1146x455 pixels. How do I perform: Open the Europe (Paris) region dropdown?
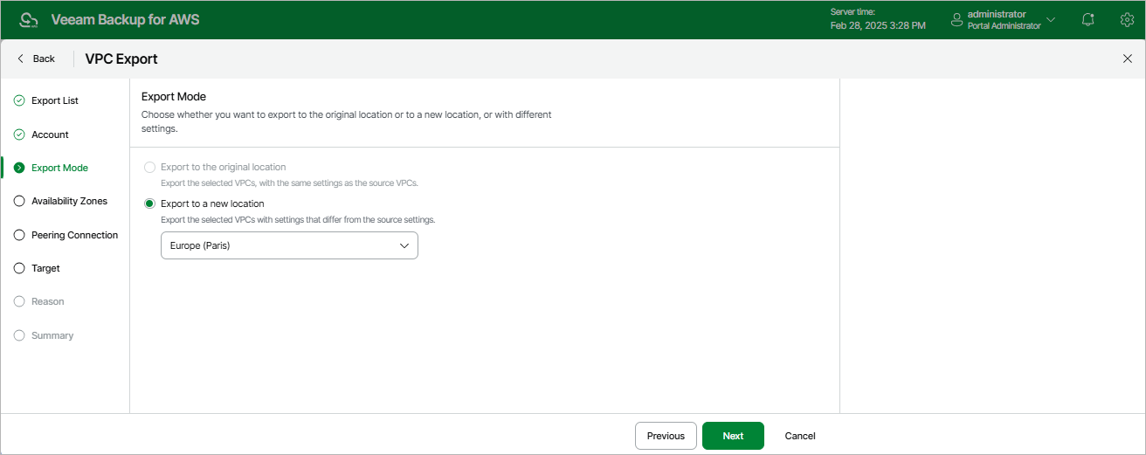[289, 245]
